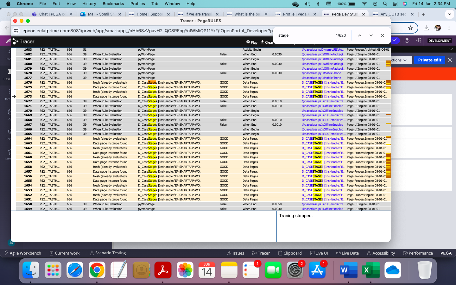Click 'Activity Begin' event cell in row 1683
Screen dimensions: 456x285
click(x=251, y=50)
